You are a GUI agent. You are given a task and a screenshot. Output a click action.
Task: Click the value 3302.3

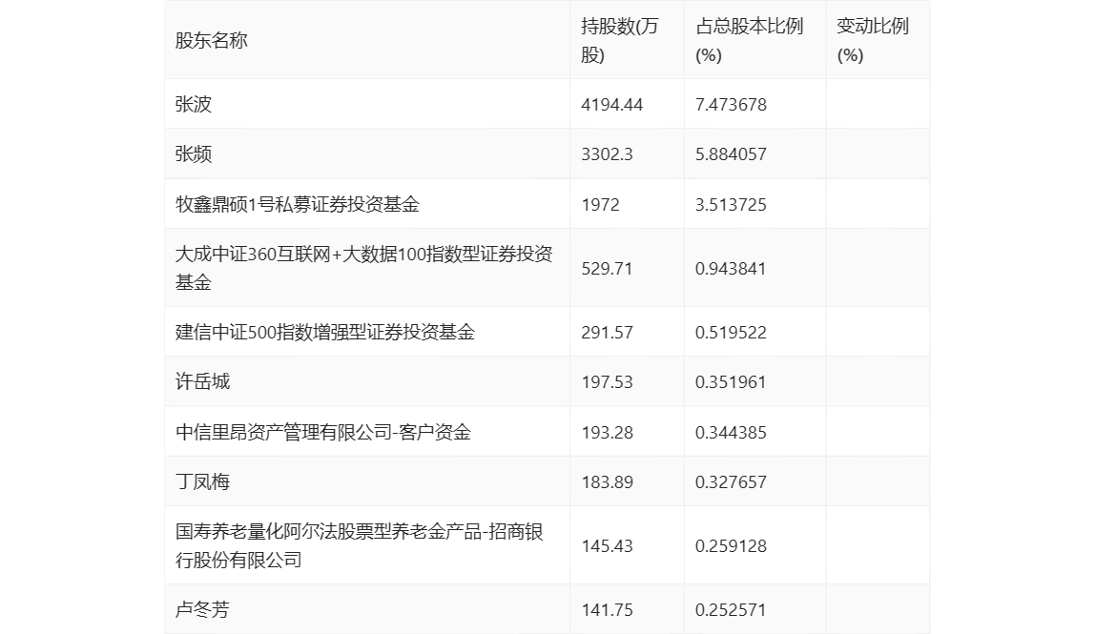click(607, 154)
